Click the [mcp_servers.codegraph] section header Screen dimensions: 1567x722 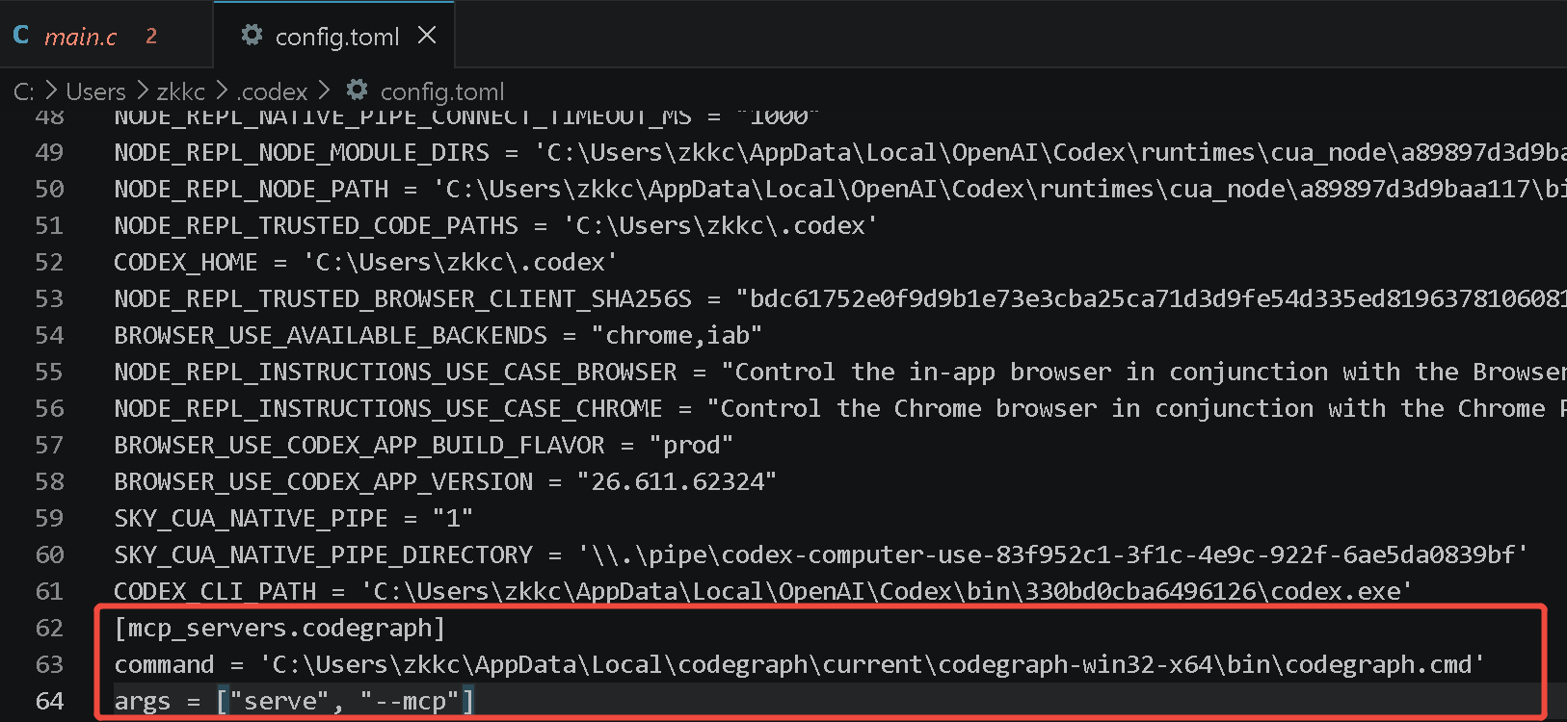pos(280,628)
